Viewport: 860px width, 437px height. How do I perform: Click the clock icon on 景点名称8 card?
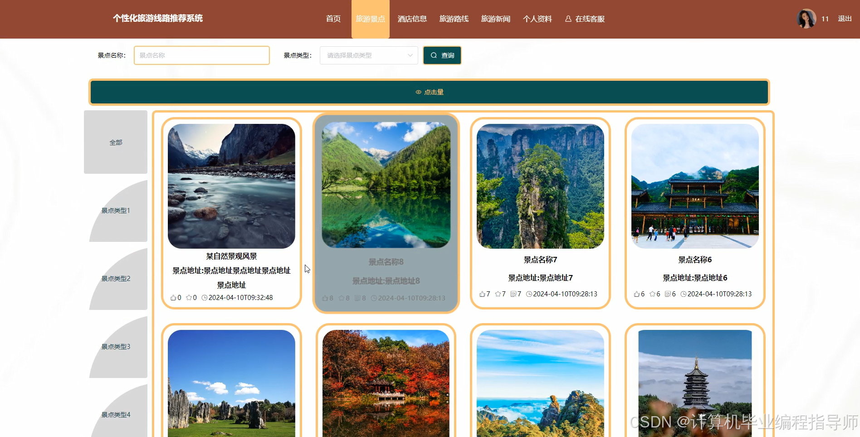point(374,298)
